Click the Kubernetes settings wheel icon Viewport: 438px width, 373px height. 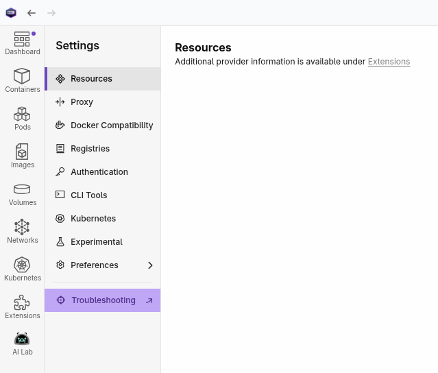(60, 218)
